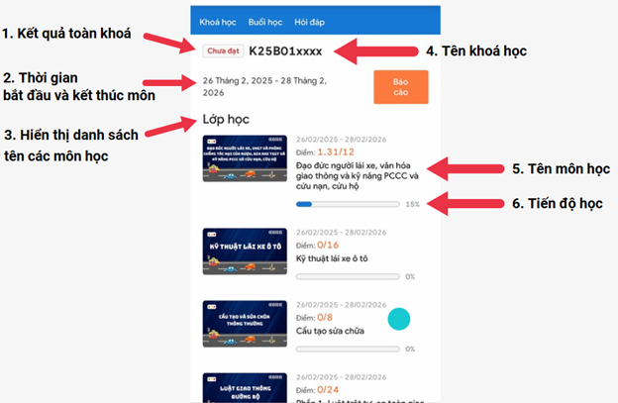Open the Khoá học tab

(x=218, y=22)
